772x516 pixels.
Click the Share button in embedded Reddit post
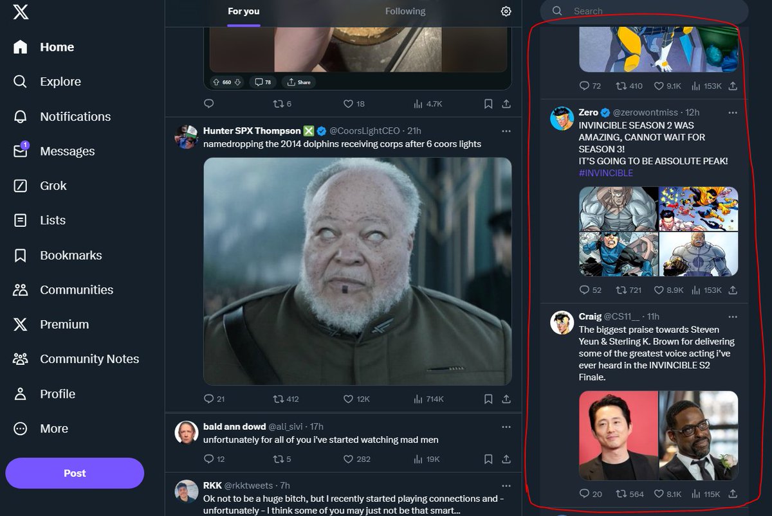click(299, 82)
